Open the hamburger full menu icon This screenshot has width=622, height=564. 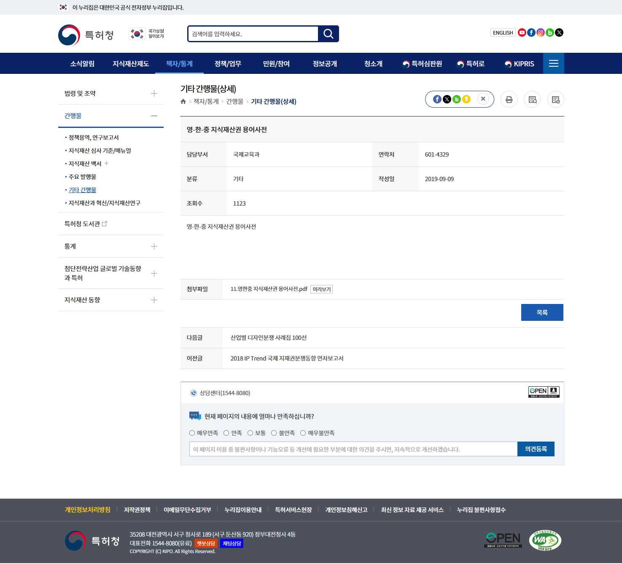tap(553, 63)
